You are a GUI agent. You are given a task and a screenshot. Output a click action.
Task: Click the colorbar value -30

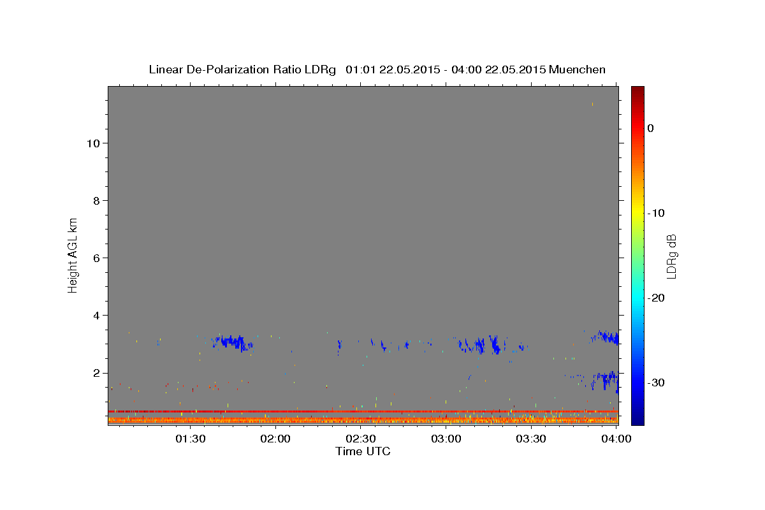657,382
